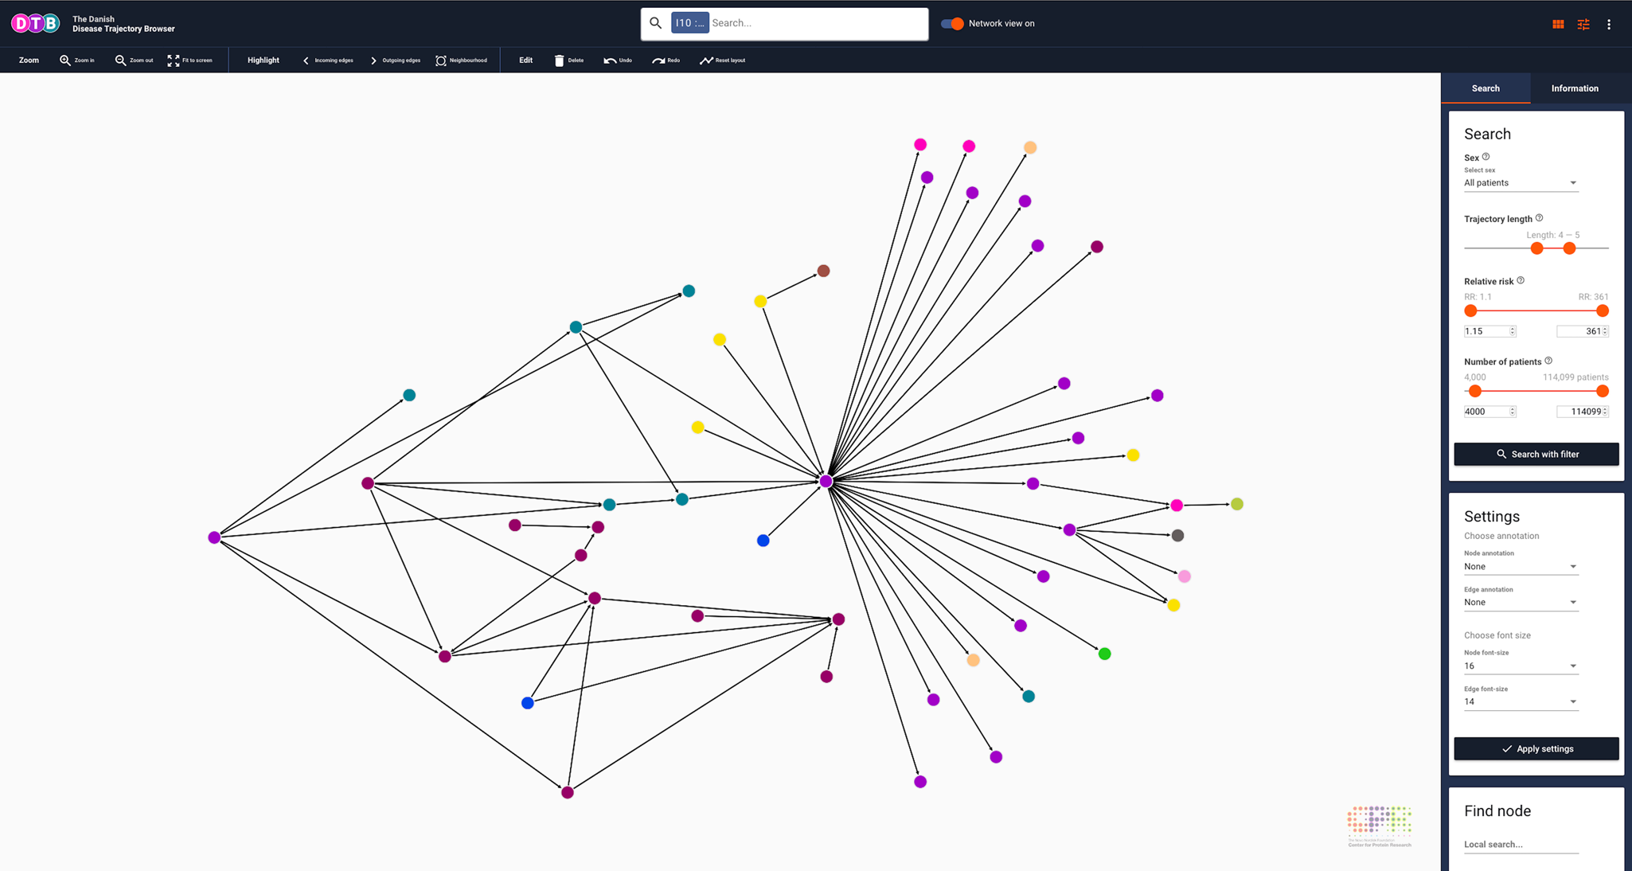Toggle the Network view switch
Viewport: 1632px width, 871px height.
[x=952, y=24]
